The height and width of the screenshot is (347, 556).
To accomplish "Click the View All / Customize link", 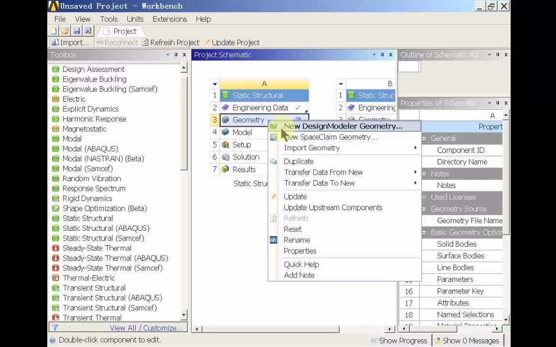I will click(x=146, y=328).
